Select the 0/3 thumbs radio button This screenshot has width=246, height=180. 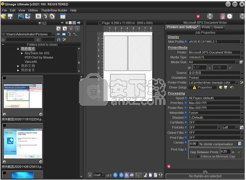click(40, 23)
